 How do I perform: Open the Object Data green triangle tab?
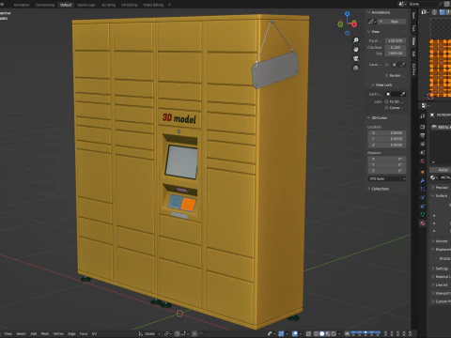423,214
